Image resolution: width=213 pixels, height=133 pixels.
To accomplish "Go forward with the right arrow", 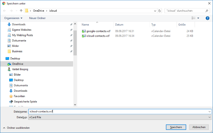I will 11,11.
